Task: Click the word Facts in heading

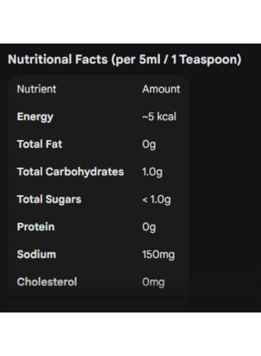Action: (91, 59)
